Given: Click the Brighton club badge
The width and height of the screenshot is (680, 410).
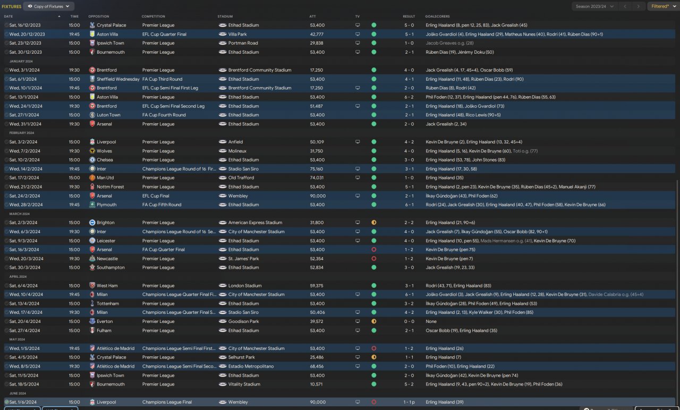Looking at the screenshot, I should 92,223.
